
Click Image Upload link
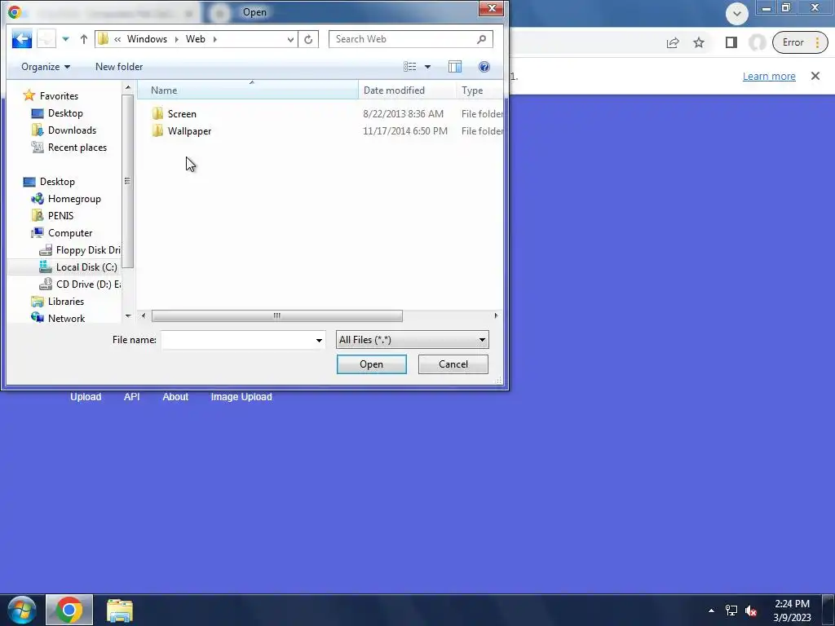click(x=241, y=397)
